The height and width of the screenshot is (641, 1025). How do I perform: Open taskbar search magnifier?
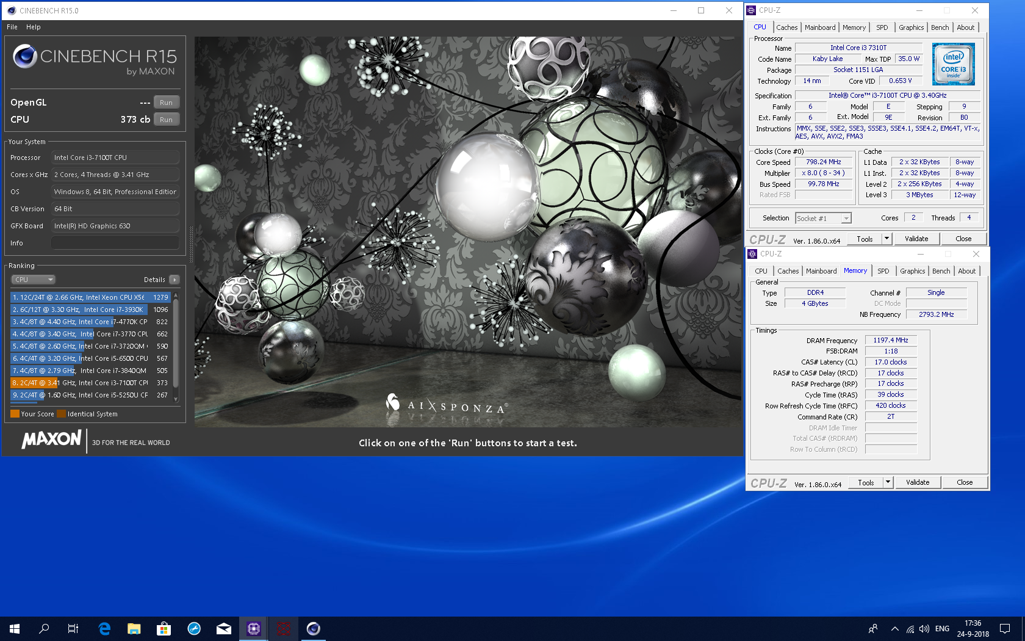44,628
